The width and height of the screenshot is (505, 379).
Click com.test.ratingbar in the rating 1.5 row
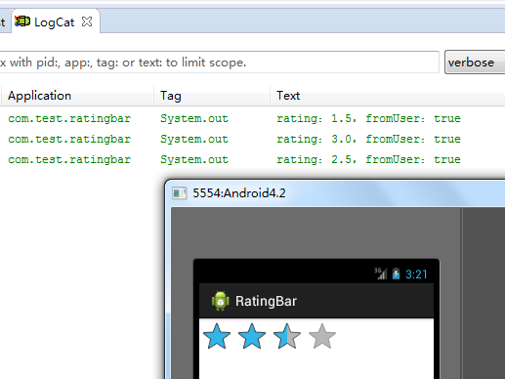(69, 118)
